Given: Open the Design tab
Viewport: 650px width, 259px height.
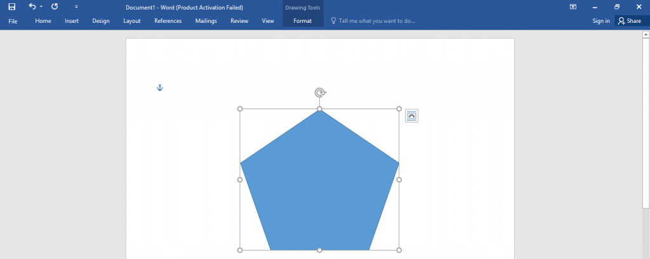Looking at the screenshot, I should pos(101,21).
